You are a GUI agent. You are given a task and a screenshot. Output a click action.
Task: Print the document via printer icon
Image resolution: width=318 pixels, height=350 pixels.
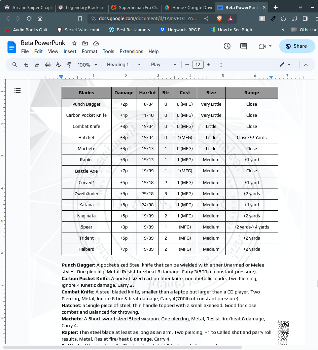47,65
